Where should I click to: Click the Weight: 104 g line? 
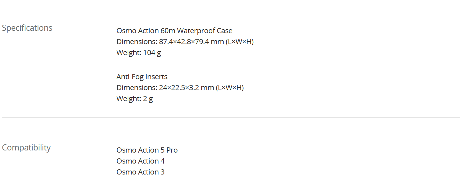(x=139, y=53)
